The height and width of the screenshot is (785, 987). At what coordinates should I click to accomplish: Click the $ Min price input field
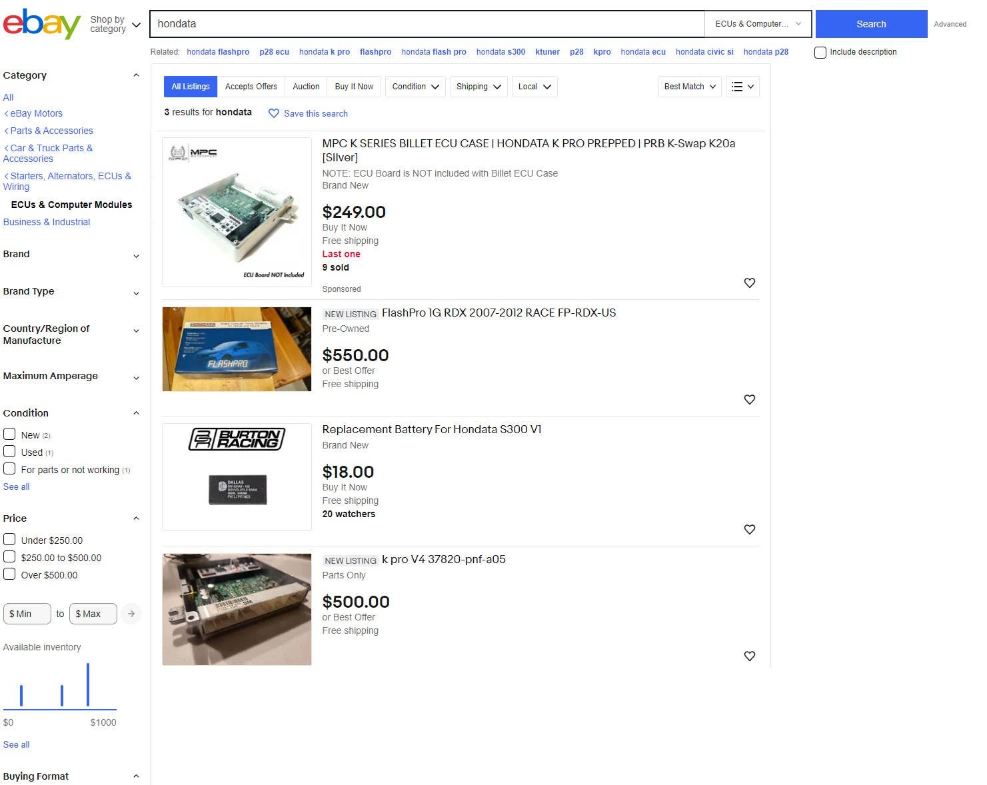[x=27, y=614]
